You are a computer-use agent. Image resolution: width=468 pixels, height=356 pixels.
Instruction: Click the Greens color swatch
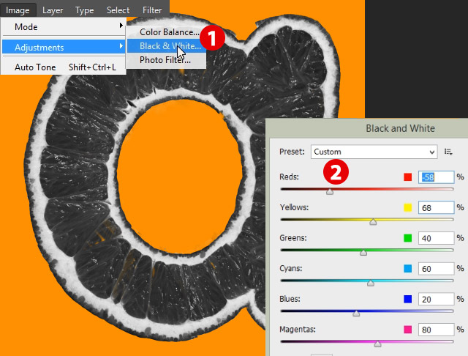tap(408, 238)
